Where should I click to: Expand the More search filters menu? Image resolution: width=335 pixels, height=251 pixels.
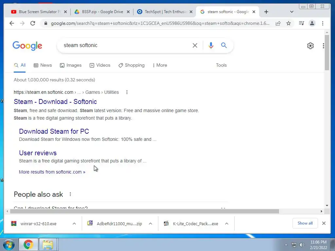pyautogui.click(x=160, y=65)
